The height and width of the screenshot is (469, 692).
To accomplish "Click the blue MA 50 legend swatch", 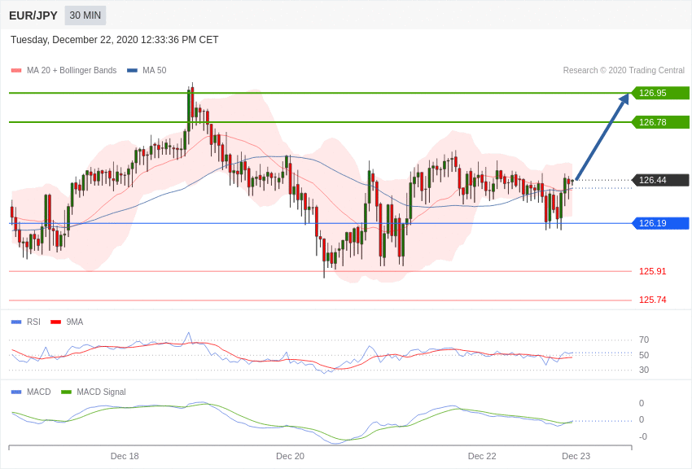I will (132, 71).
